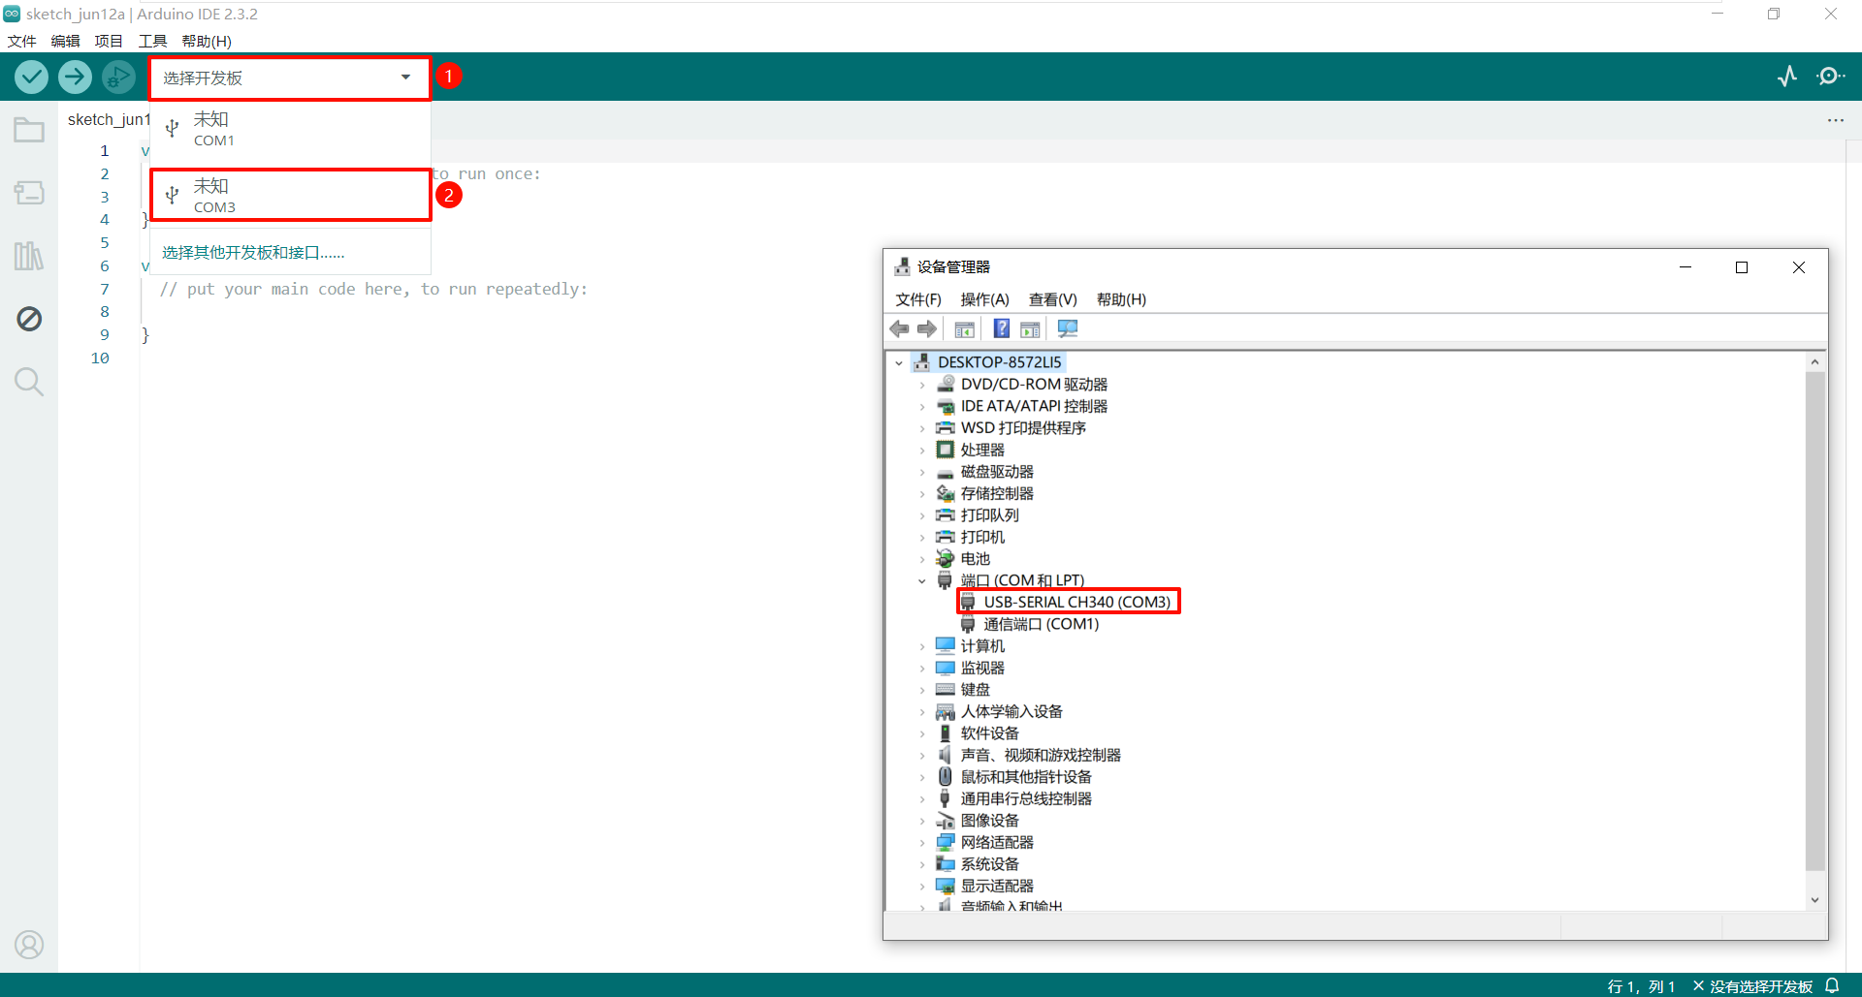Click Device Manager scrollbar down arrow

1814,900
